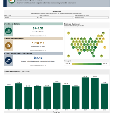This screenshot has height=113, width=113.
Task: Click the 2022 fiscal year bar
Action: (105, 96)
